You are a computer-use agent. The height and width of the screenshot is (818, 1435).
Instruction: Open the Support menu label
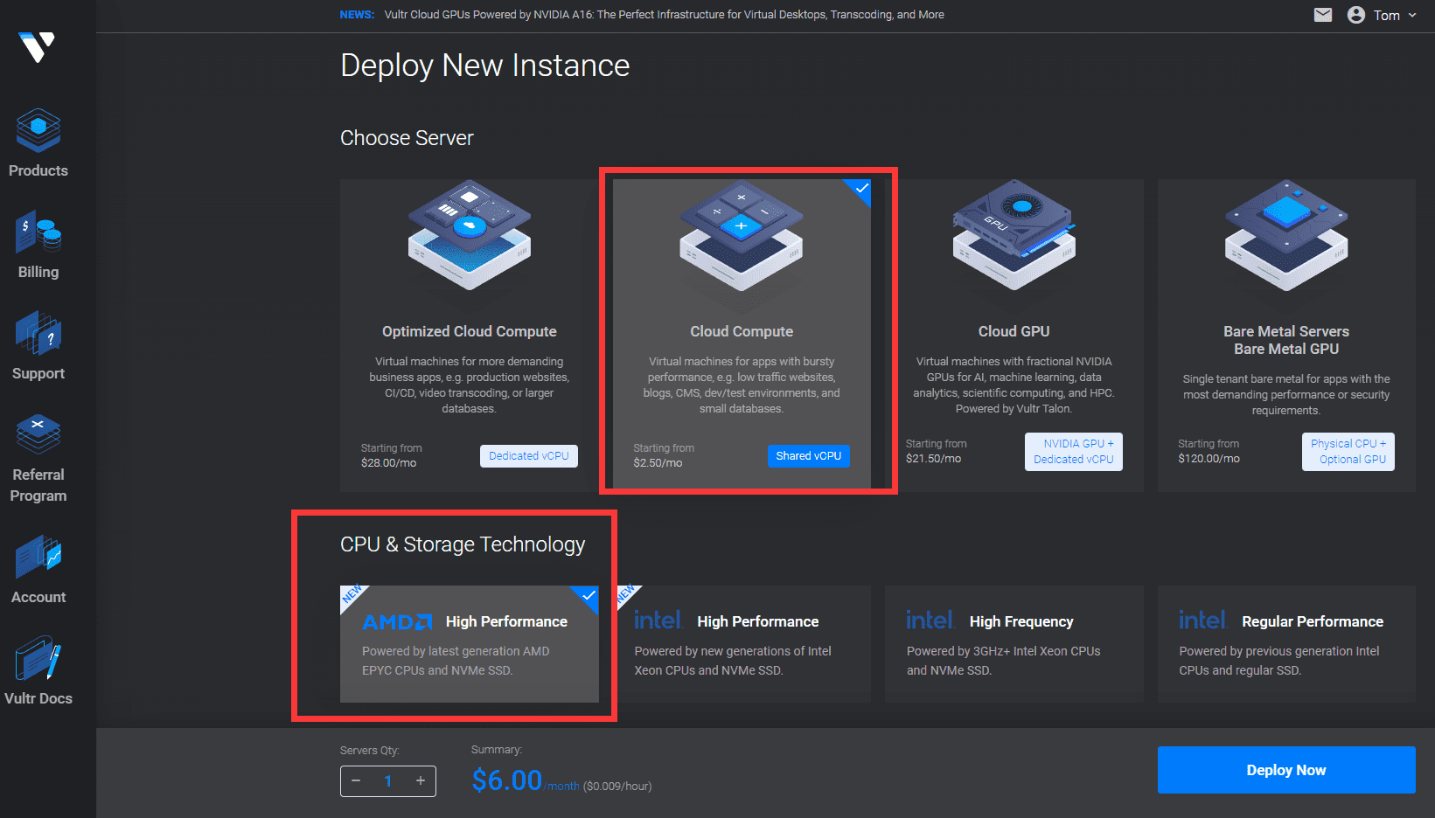[38, 373]
